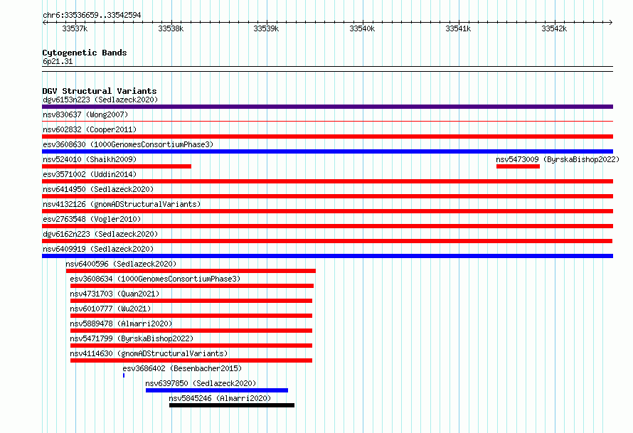The image size is (633, 433).
Task: Select the red nsv5471799 variant bar
Action: point(191,346)
